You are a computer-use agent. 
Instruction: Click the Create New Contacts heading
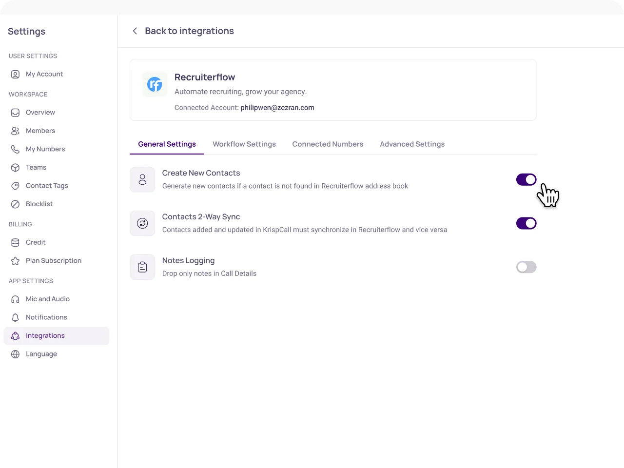coord(201,173)
